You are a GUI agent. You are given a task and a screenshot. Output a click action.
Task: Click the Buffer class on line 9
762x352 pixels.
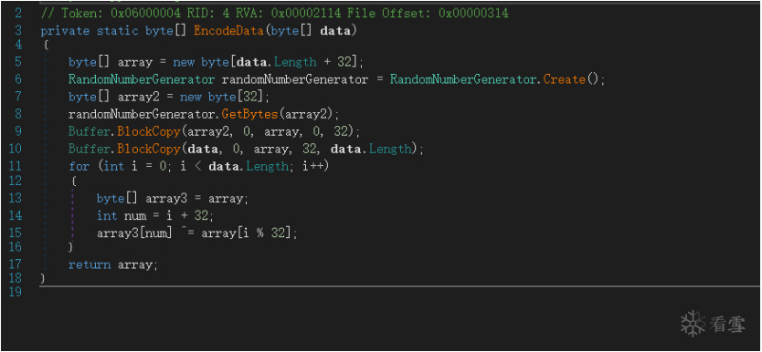tap(90, 131)
